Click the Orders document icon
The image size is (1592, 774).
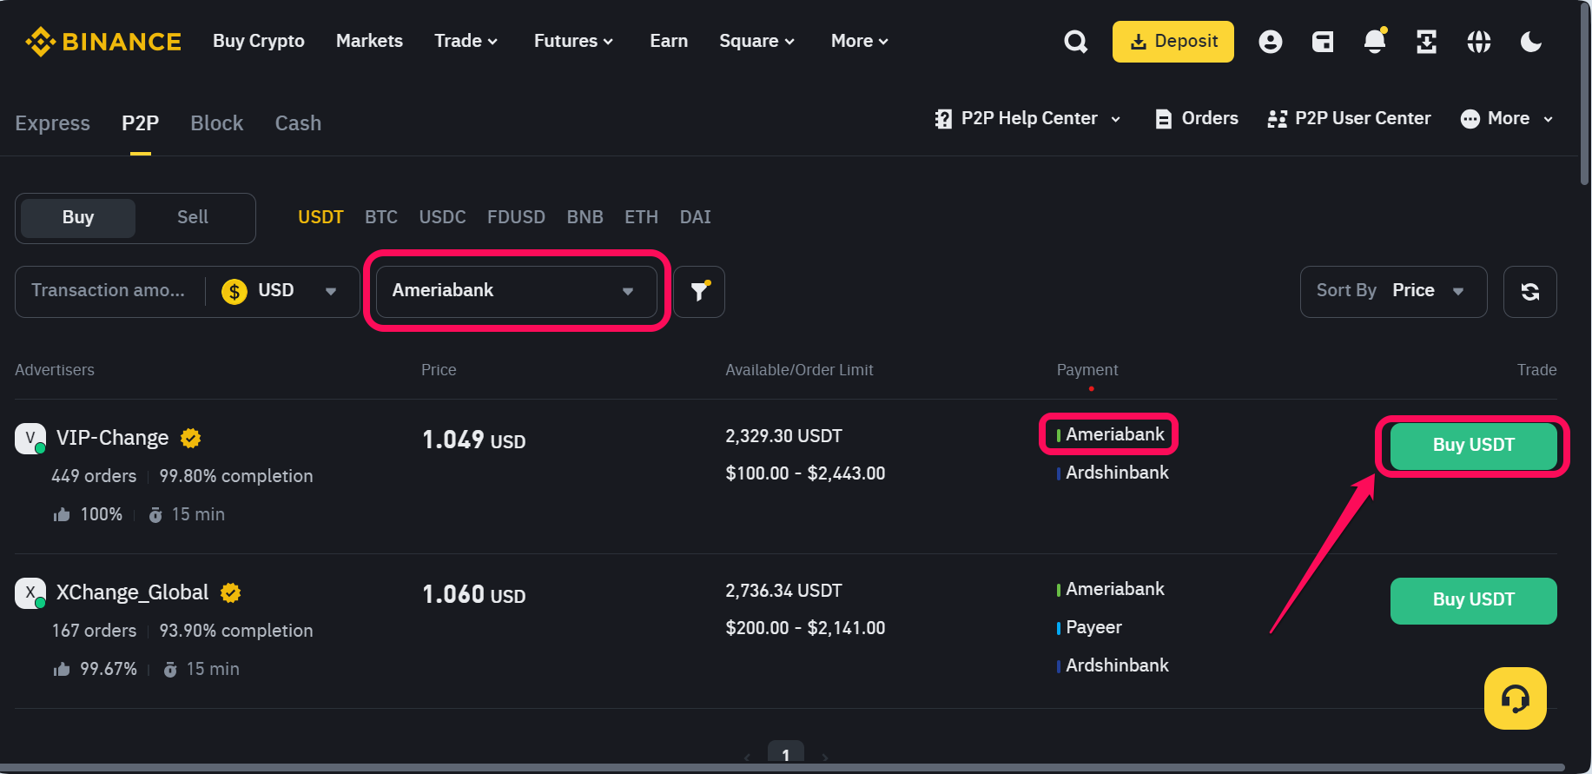coord(1164,119)
